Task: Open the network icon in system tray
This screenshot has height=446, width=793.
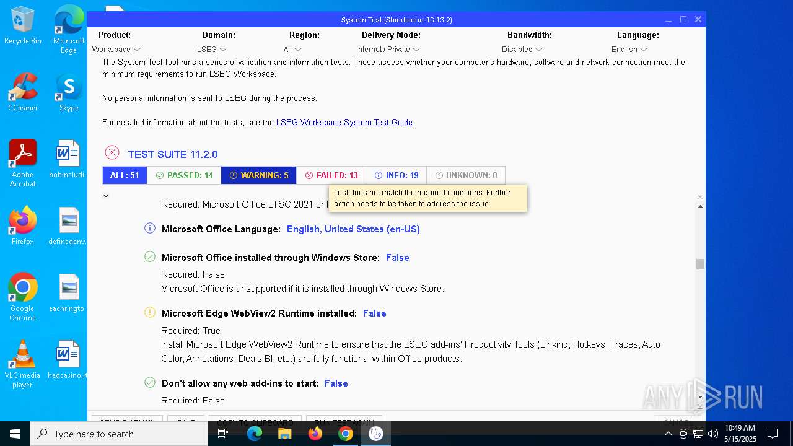Action: click(698, 434)
